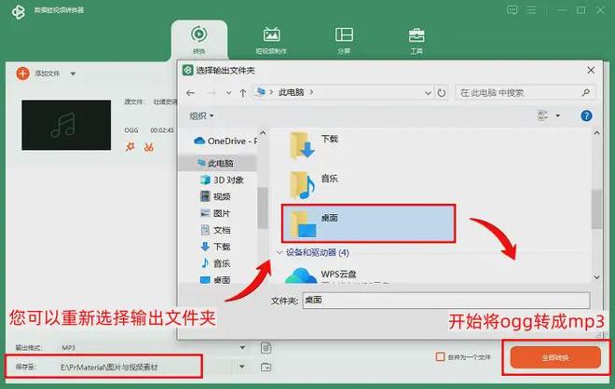Select the 音乐 folder in file list
Screen dimensions: 615x389
pyautogui.click(x=314, y=185)
